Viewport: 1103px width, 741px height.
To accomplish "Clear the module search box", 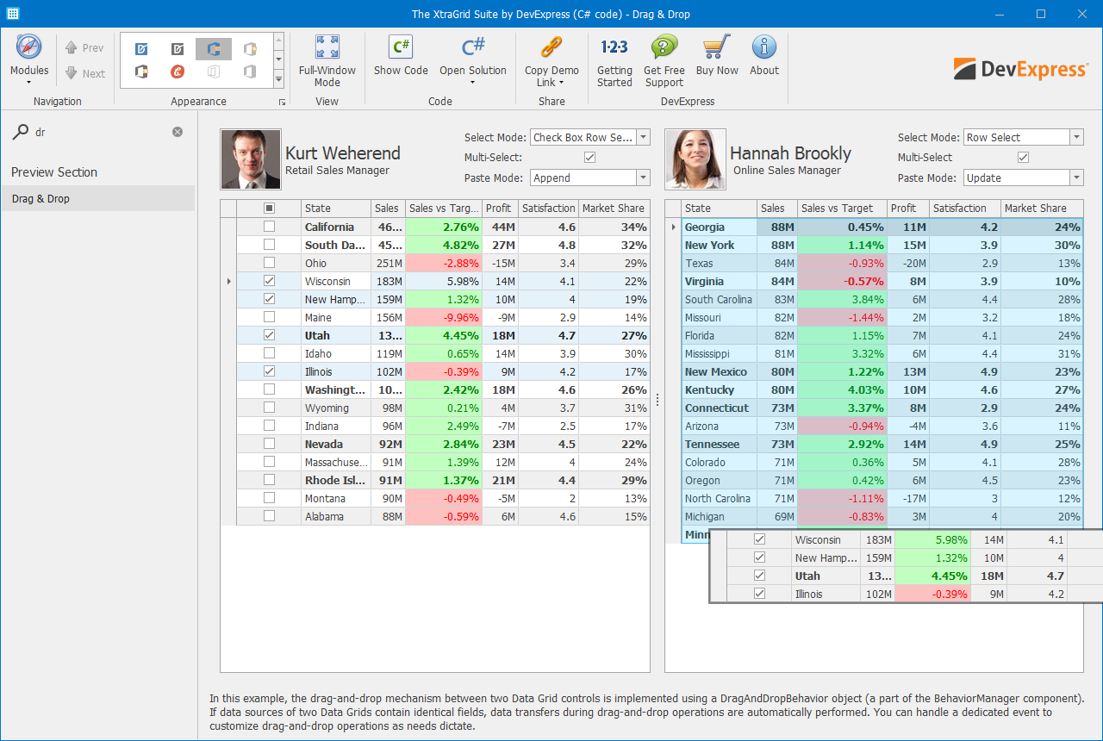I will 178,132.
